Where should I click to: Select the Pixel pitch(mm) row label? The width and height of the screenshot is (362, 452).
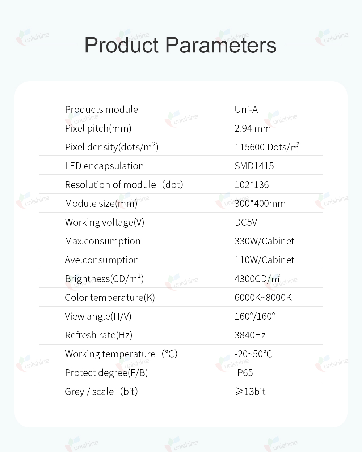coord(98,128)
